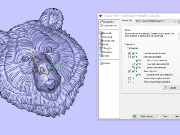Select the Triangles tool icon
The width and height of the screenshot is (180, 135).
[x=101, y=48]
